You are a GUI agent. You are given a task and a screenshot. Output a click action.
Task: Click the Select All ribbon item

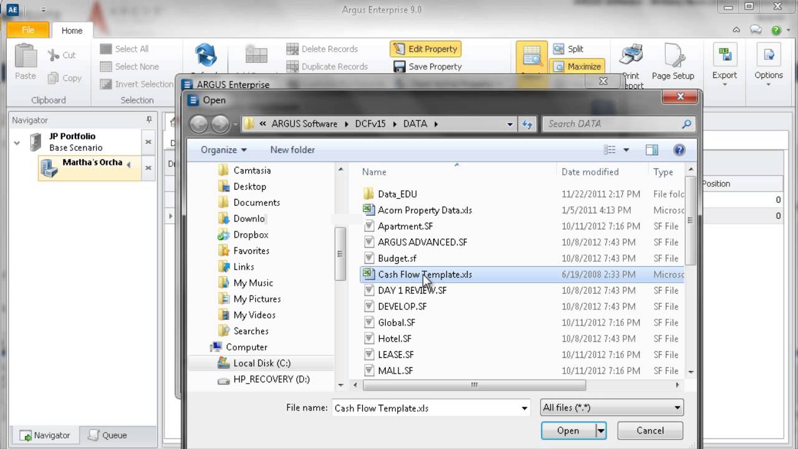(x=124, y=49)
